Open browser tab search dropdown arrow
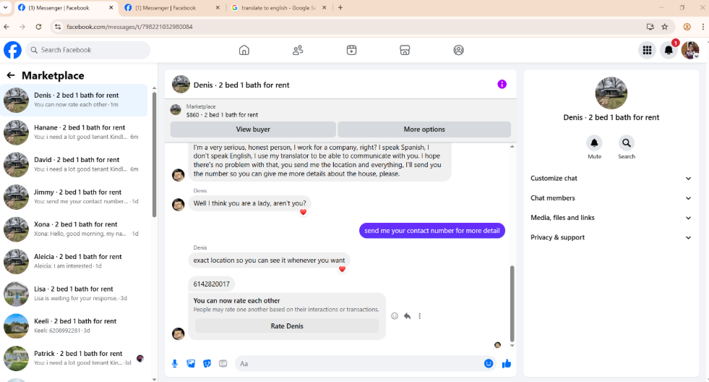 [6, 8]
